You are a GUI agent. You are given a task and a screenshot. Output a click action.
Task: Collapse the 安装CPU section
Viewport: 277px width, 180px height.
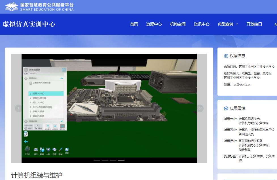(x=62, y=78)
